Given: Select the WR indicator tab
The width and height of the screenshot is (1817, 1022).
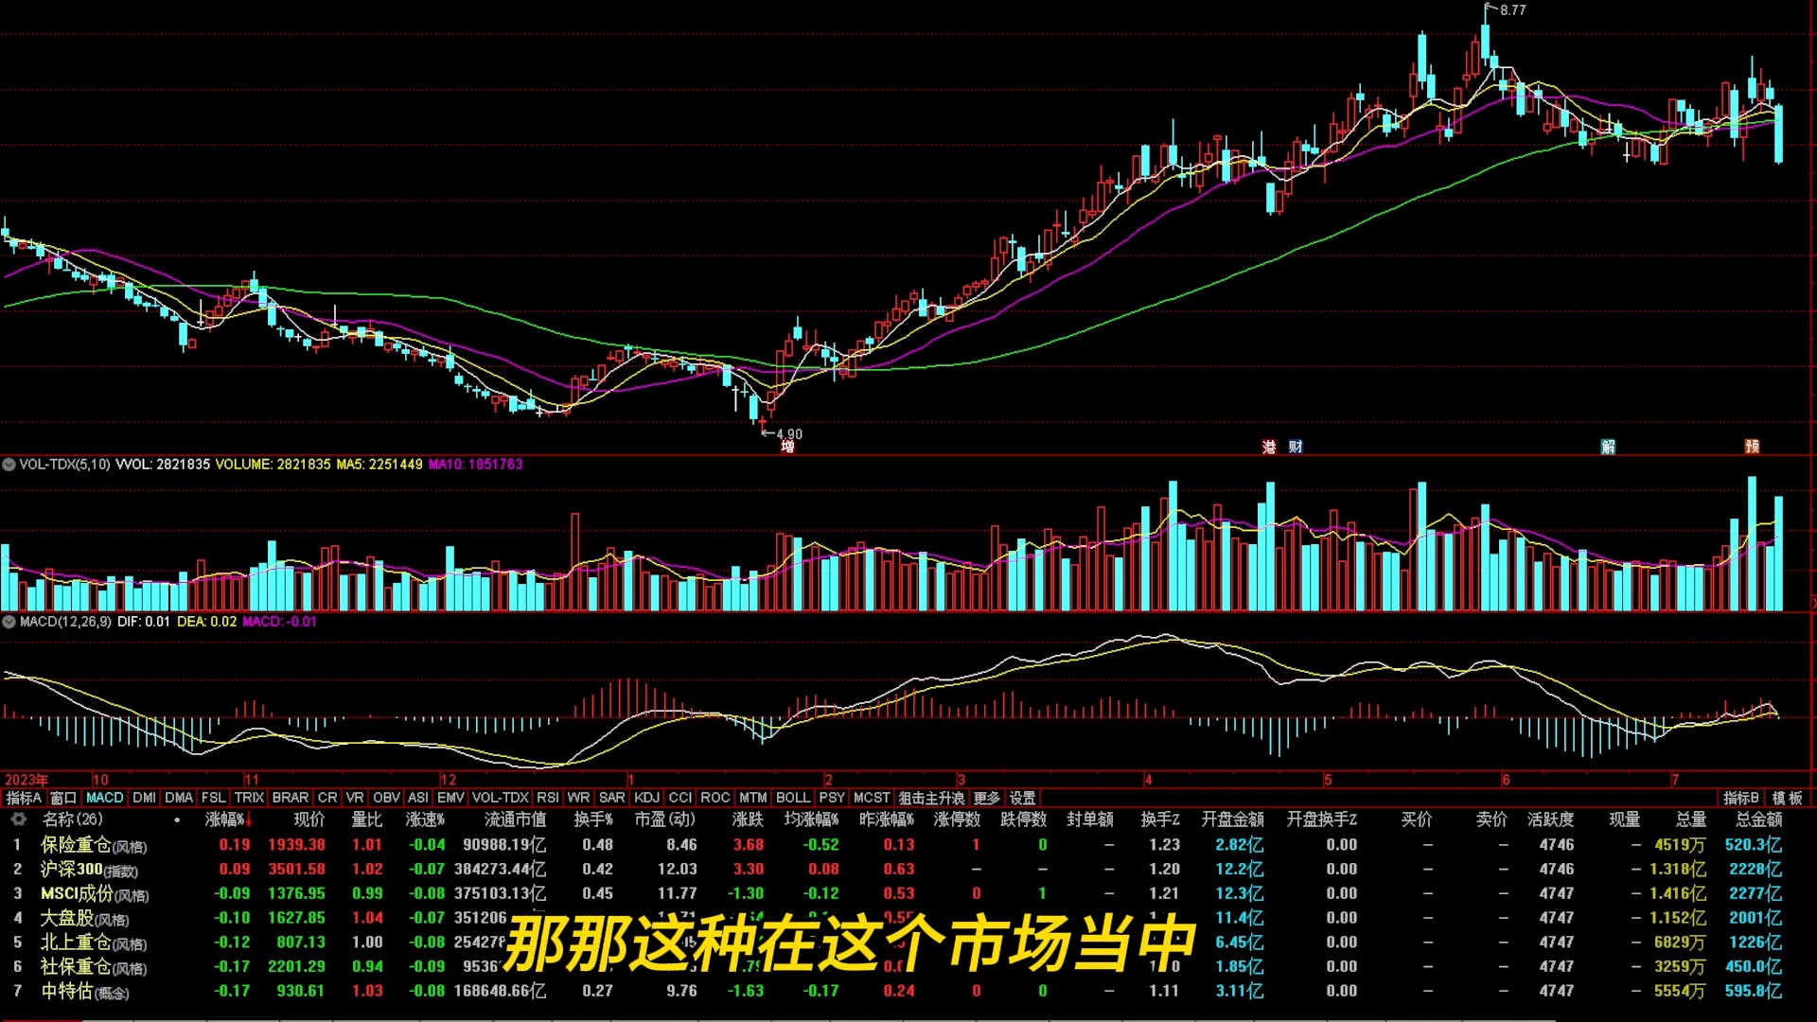Looking at the screenshot, I should [578, 798].
